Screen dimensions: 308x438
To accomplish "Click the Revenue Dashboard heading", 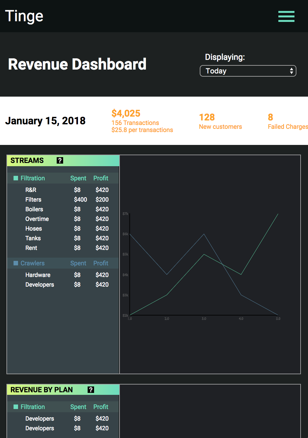I will 77,64.
